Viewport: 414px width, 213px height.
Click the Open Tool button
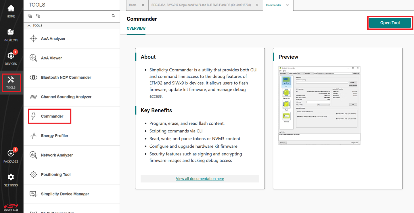click(390, 23)
